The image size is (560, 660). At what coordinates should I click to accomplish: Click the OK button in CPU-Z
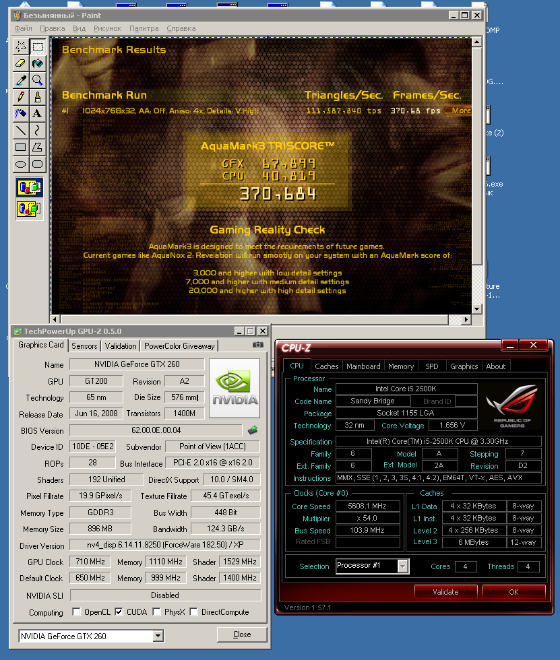click(x=514, y=592)
